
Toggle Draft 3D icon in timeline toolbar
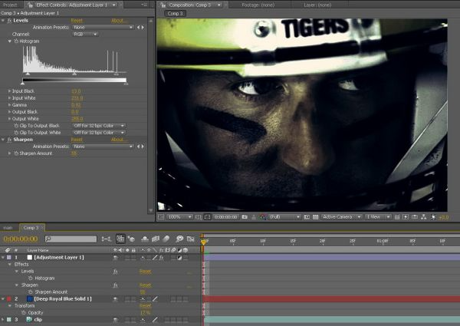tap(131, 239)
